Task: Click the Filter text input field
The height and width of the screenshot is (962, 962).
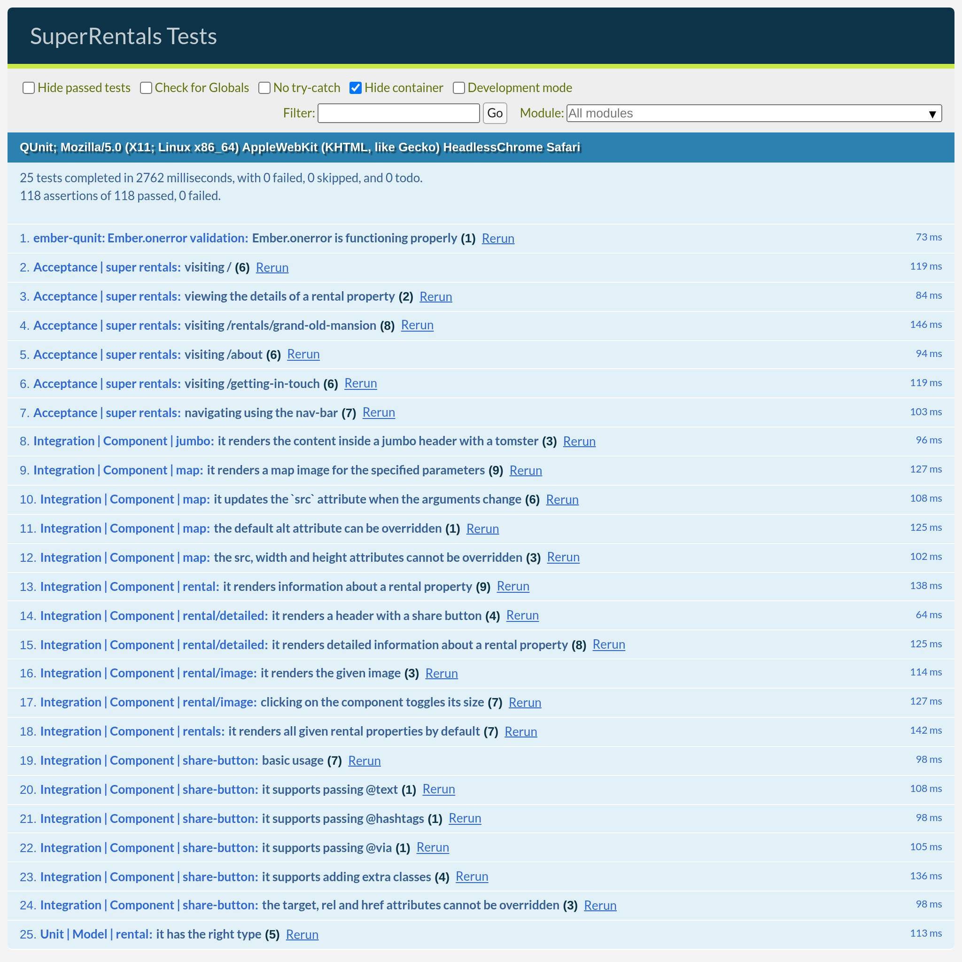Action: click(x=398, y=113)
